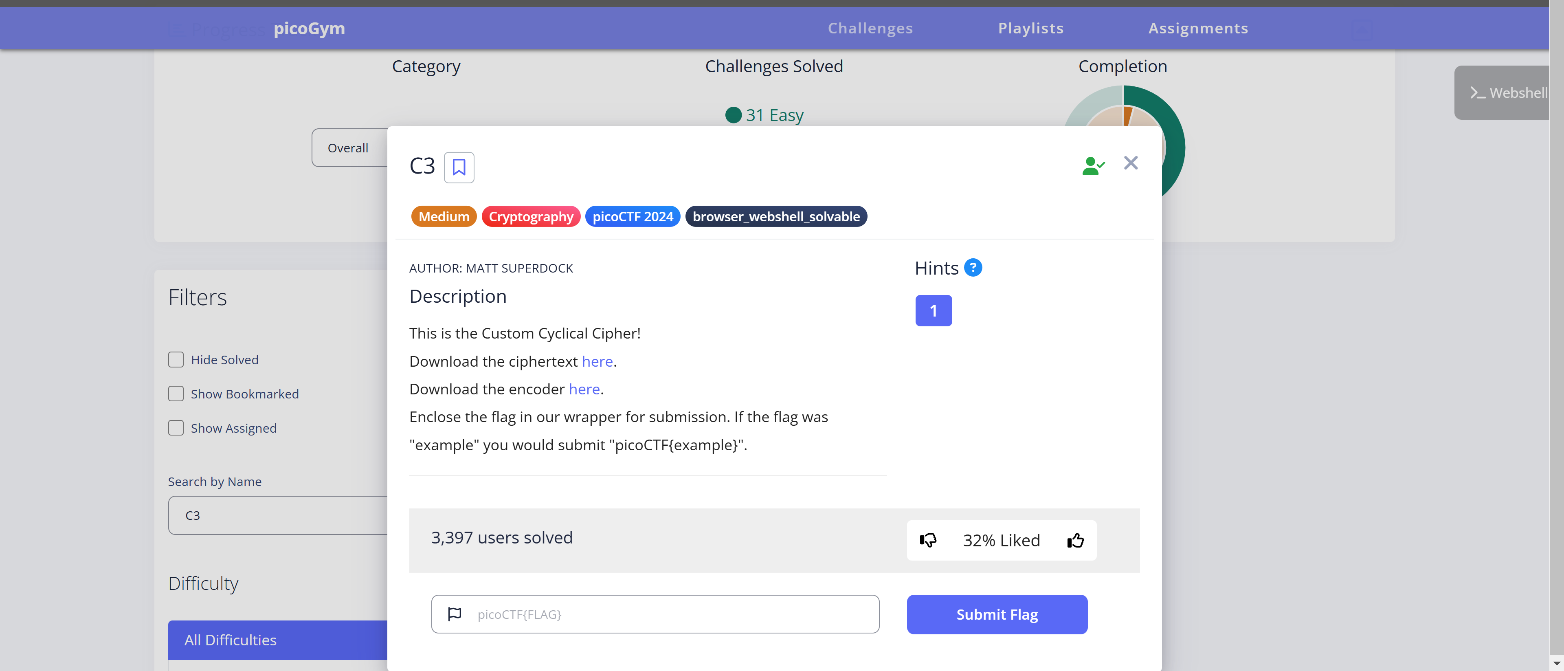Open the Hints help question mark
Screen dimensions: 1564x671
(x=973, y=267)
